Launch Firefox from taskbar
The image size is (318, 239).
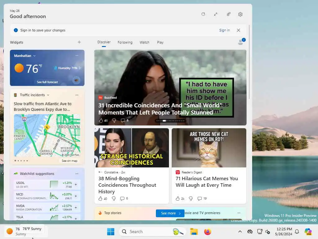tap(207, 232)
